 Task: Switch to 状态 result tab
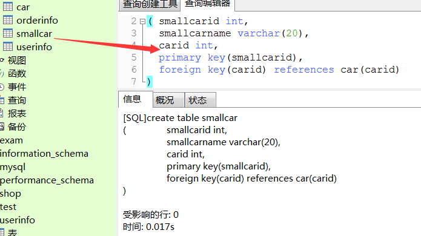201,100
